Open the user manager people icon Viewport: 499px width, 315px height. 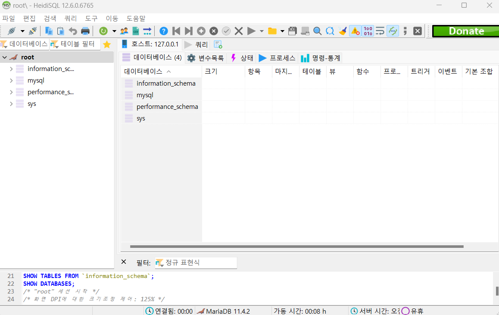[x=124, y=31]
